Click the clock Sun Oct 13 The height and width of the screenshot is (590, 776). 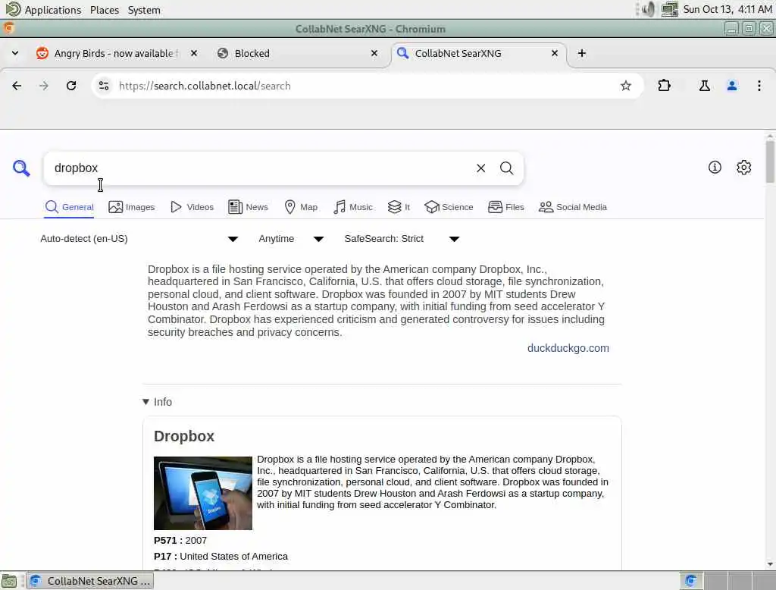coord(727,9)
